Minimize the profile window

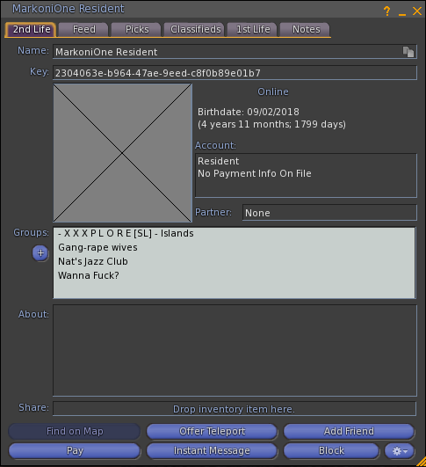(402, 14)
